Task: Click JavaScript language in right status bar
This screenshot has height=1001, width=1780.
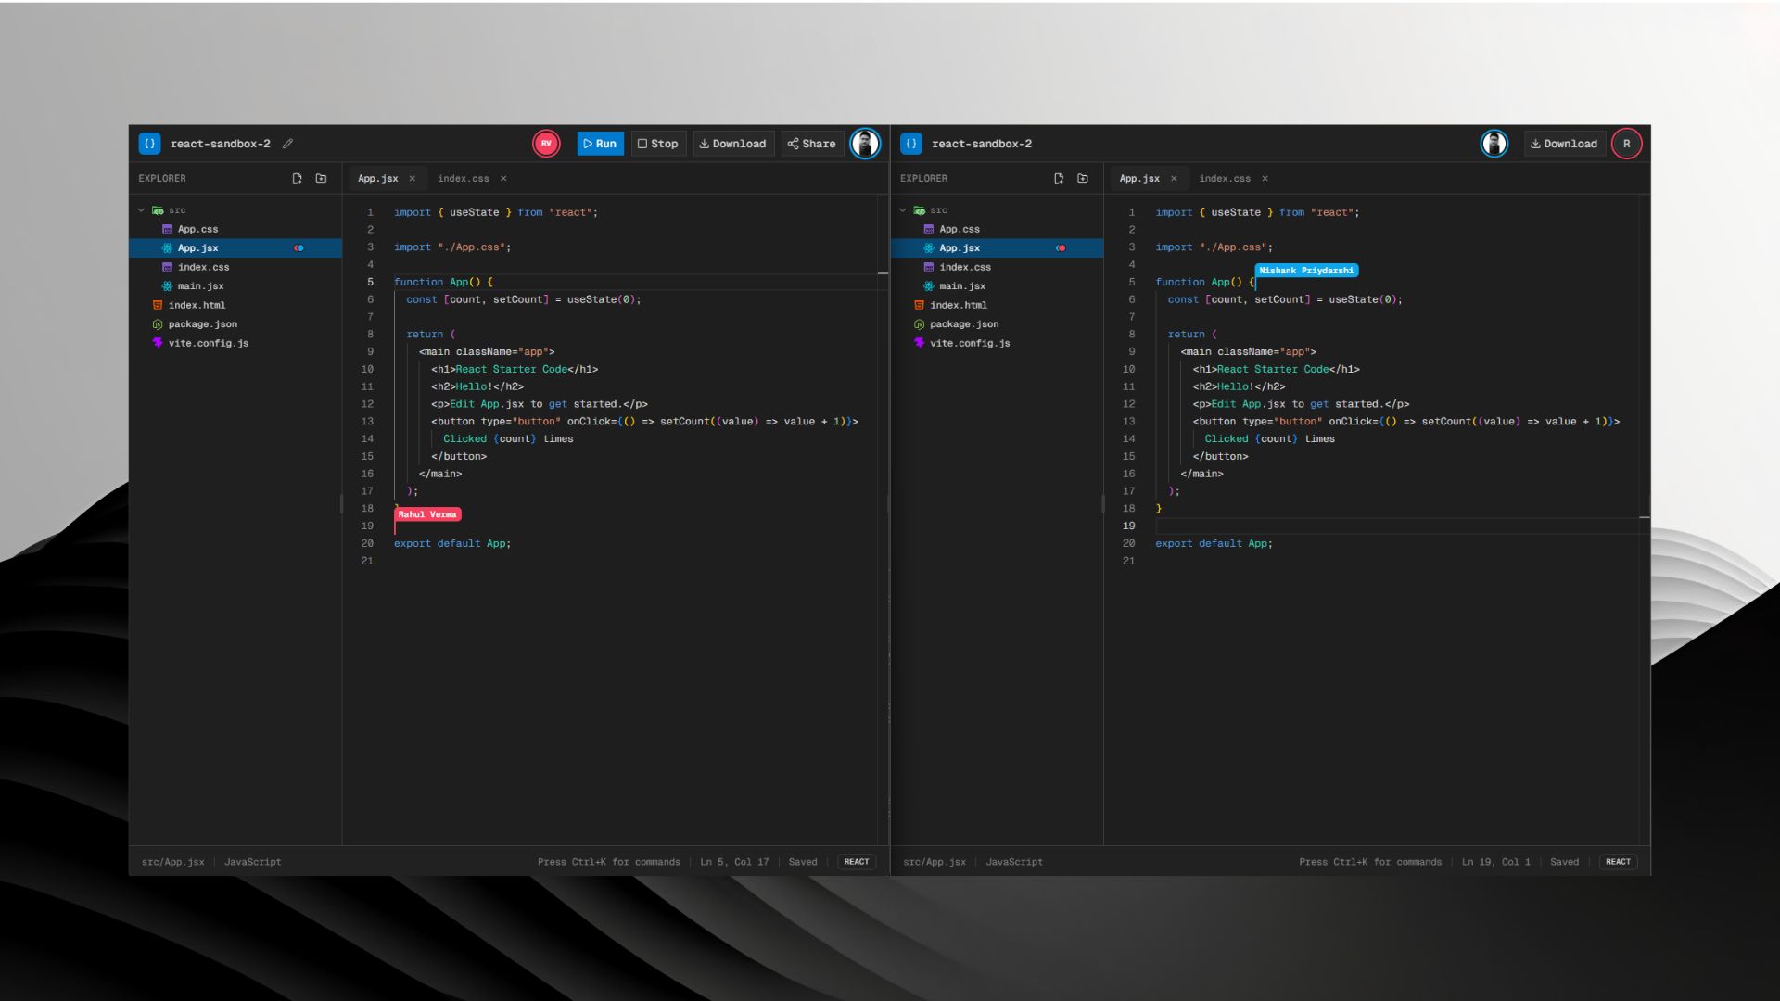Action: pyautogui.click(x=1014, y=862)
